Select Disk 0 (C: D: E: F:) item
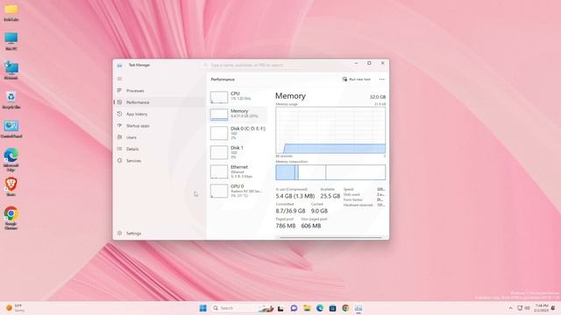Image resolution: width=561 pixels, height=315 pixels. (x=238, y=133)
